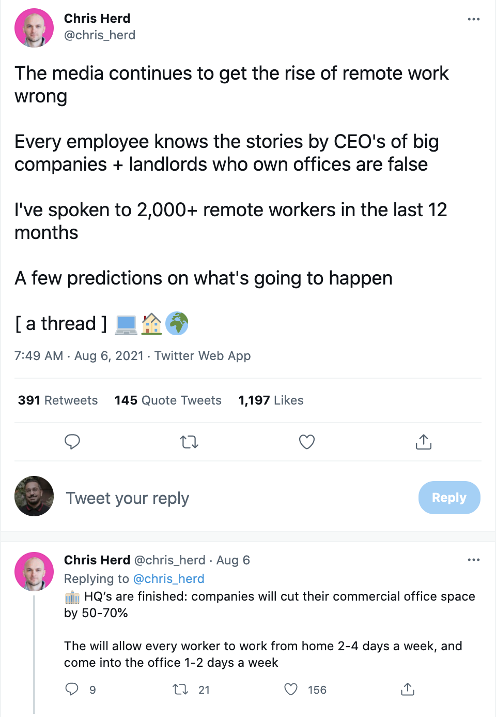This screenshot has height=717, width=496.
Task: Like the main tweet with heart icon
Action: pyautogui.click(x=307, y=442)
